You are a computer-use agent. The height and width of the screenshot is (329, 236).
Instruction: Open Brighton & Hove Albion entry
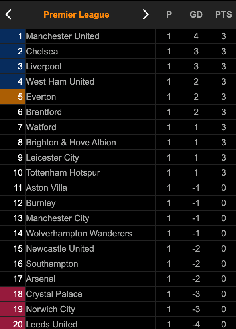pyautogui.click(x=71, y=142)
